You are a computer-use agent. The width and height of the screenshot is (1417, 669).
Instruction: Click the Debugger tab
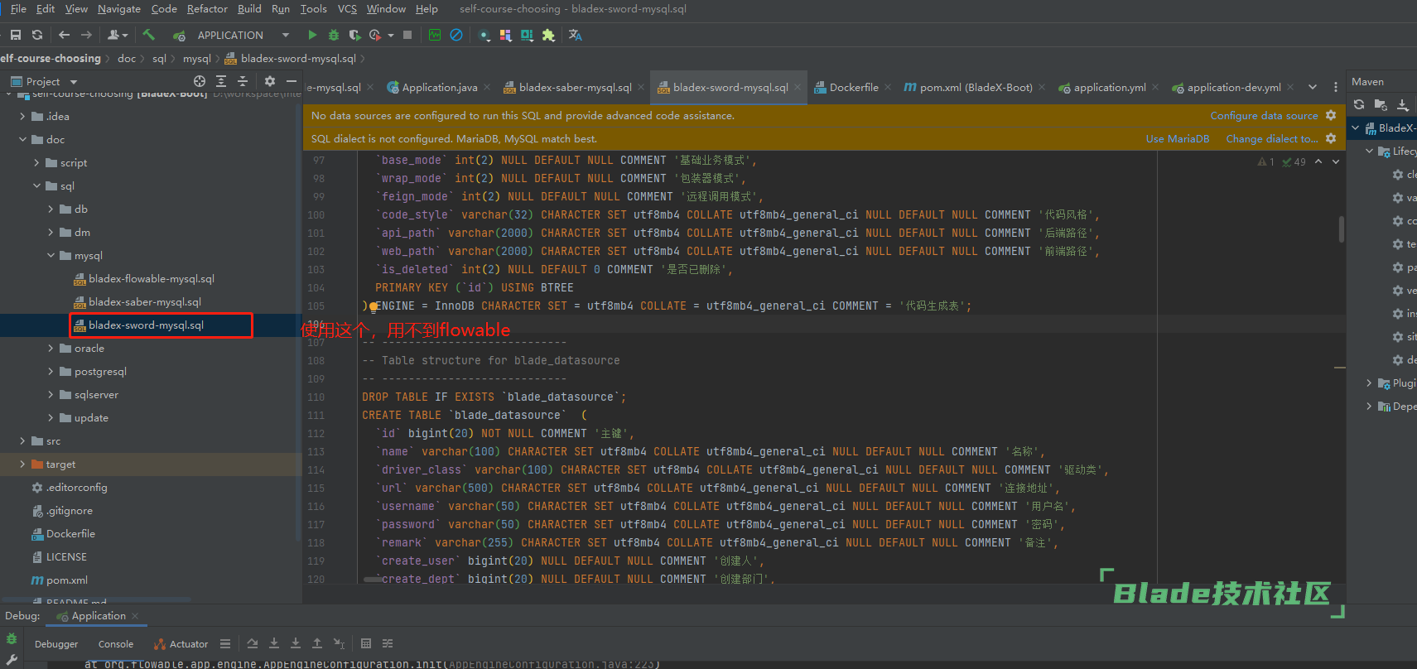click(x=56, y=644)
